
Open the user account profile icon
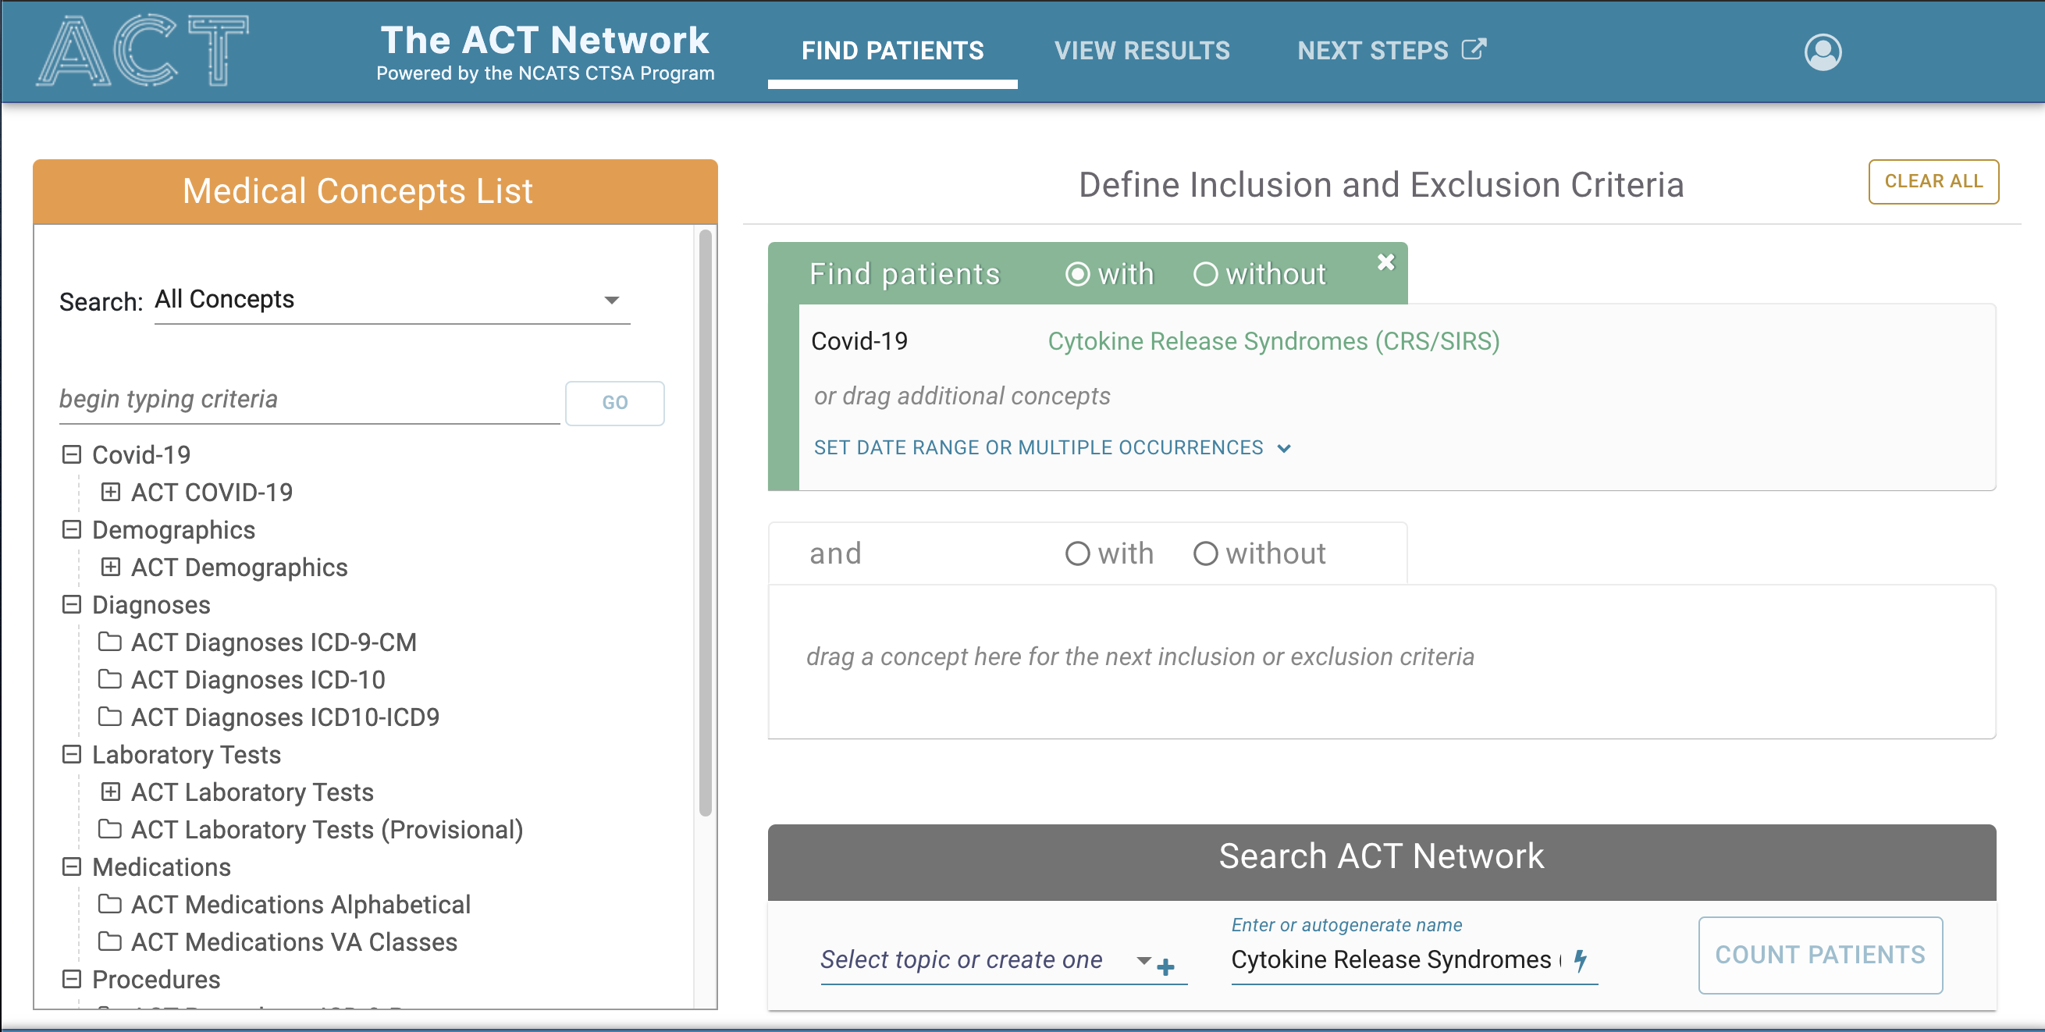[x=1822, y=52]
